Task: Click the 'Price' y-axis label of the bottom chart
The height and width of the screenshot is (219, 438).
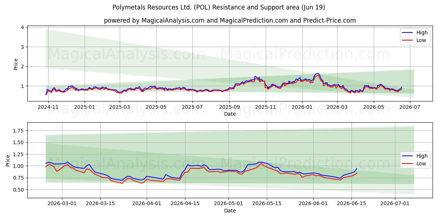Action: point(8,161)
